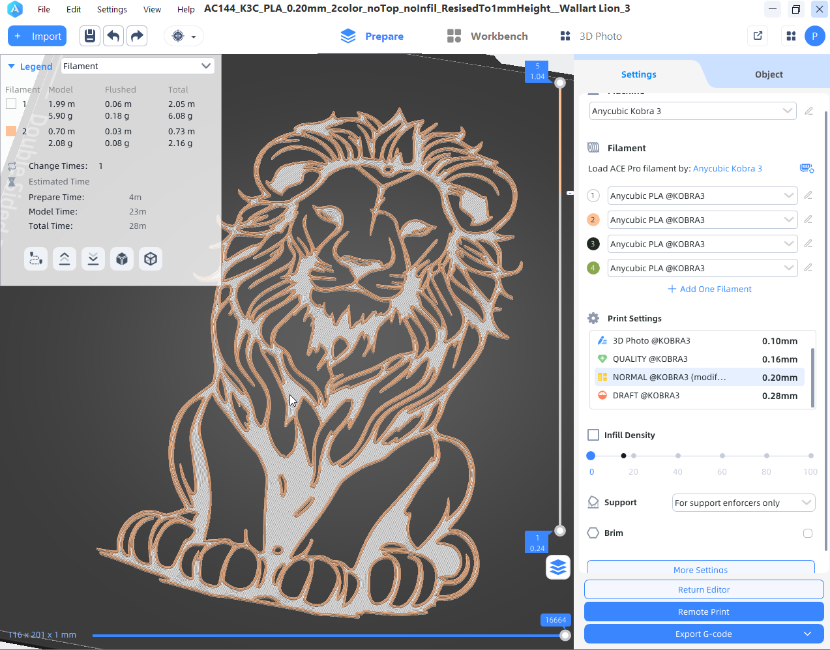Viewport: 830px width, 650px height.
Task: Switch to the Workbench tab
Action: pyautogui.click(x=488, y=36)
